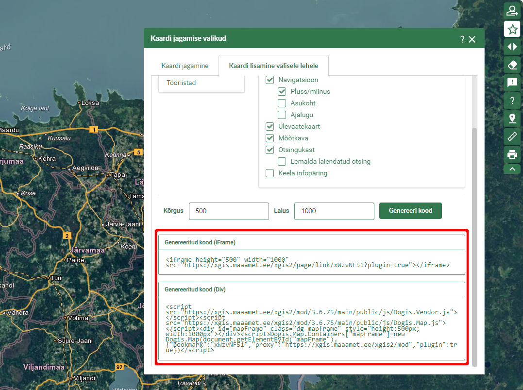Uncheck the Pluss/miinus checkbox
523x390 pixels.
point(282,91)
